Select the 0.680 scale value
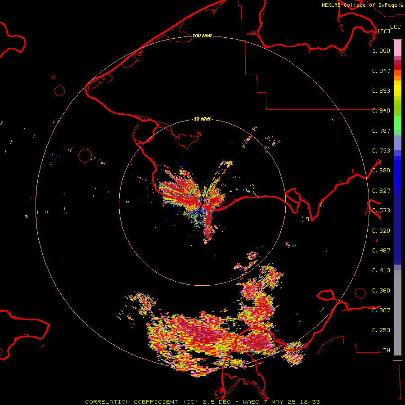The width and height of the screenshot is (405, 405). click(381, 171)
